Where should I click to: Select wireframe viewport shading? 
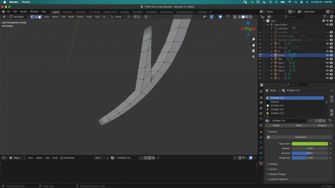(x=239, y=17)
